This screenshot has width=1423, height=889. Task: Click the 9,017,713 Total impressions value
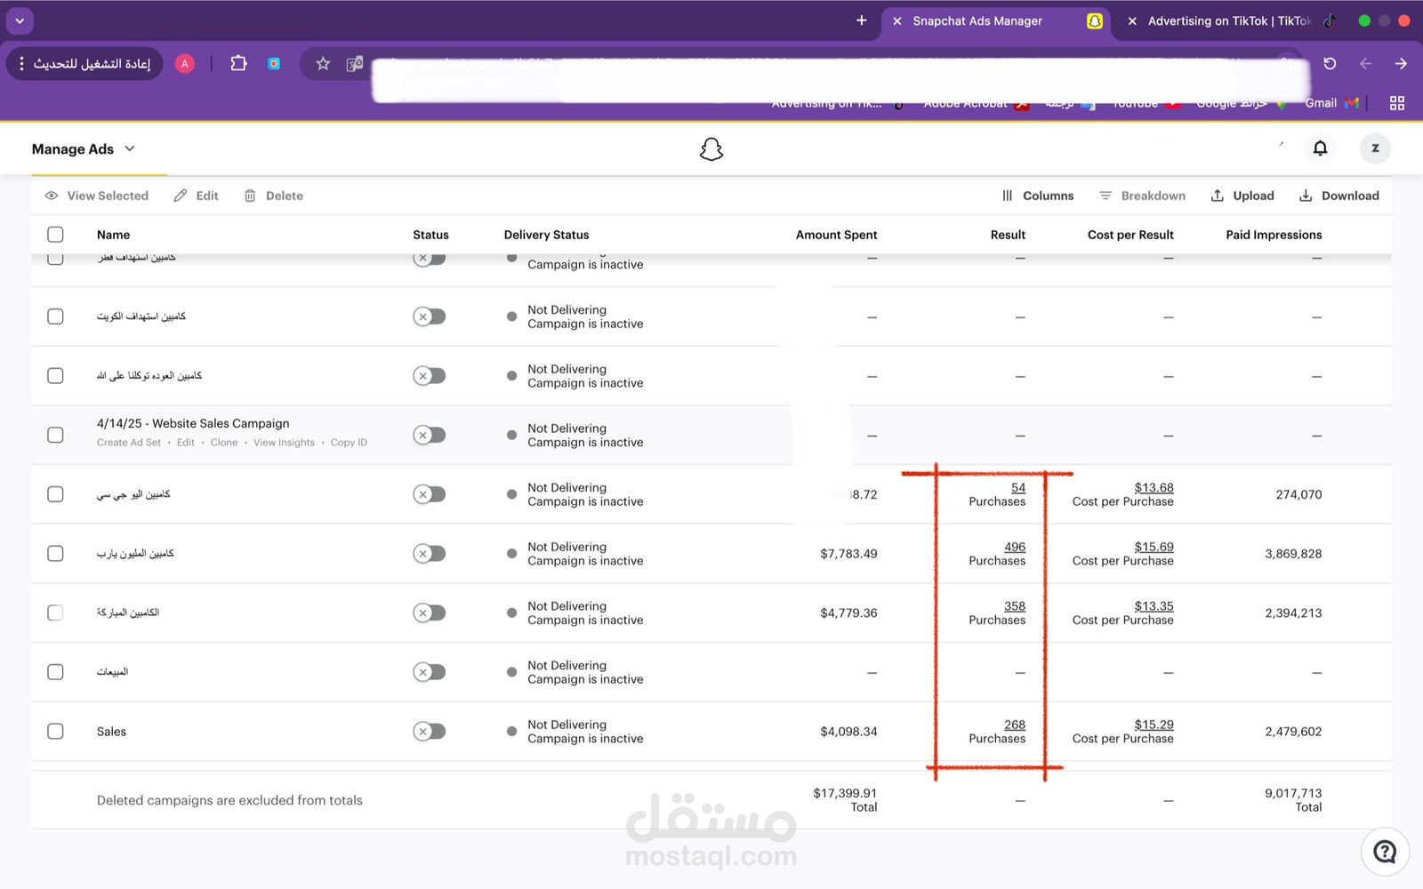(1293, 793)
